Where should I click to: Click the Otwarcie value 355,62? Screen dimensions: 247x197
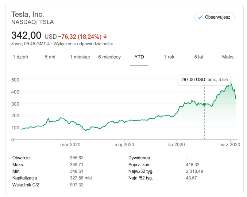coord(77,158)
